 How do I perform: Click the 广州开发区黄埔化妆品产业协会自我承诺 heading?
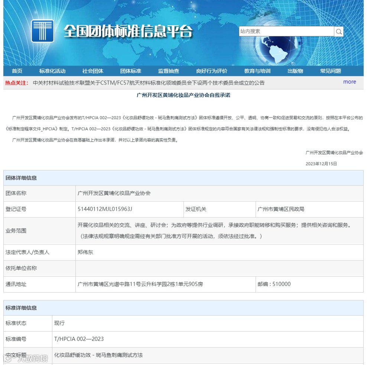[183, 95]
